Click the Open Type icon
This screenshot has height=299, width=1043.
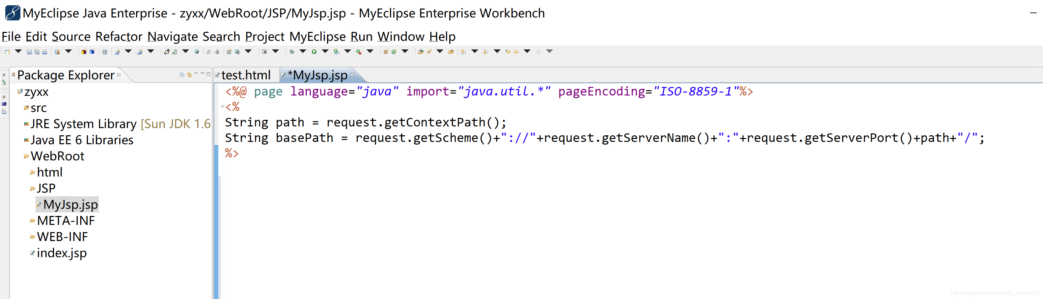click(x=421, y=52)
